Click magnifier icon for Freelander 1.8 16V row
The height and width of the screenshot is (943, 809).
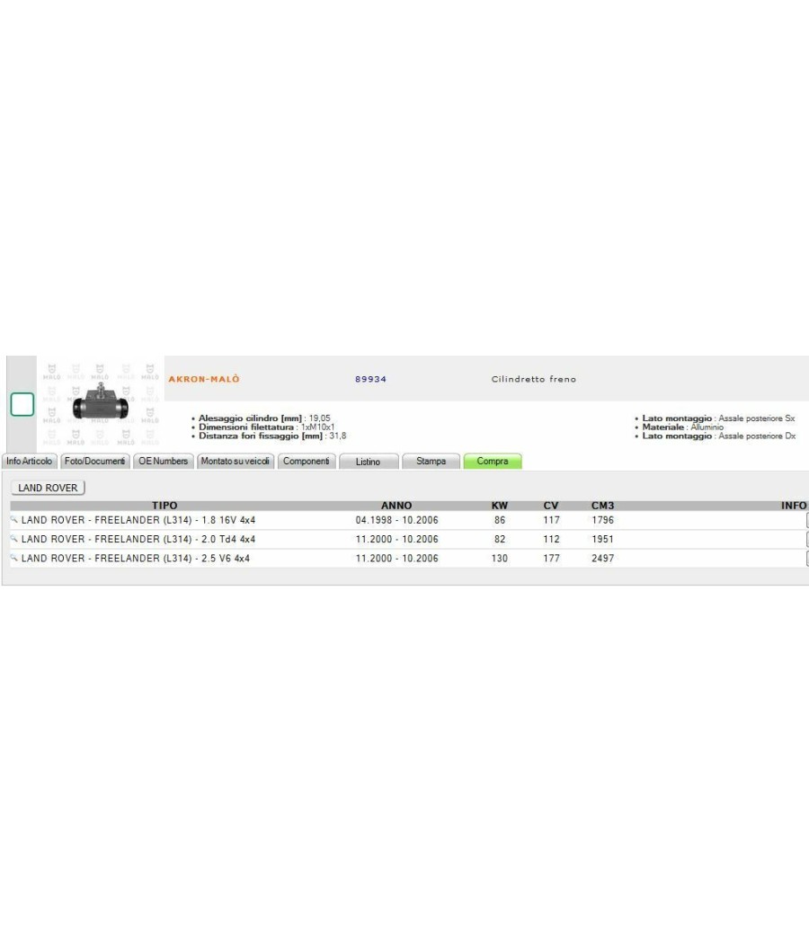coord(13,520)
